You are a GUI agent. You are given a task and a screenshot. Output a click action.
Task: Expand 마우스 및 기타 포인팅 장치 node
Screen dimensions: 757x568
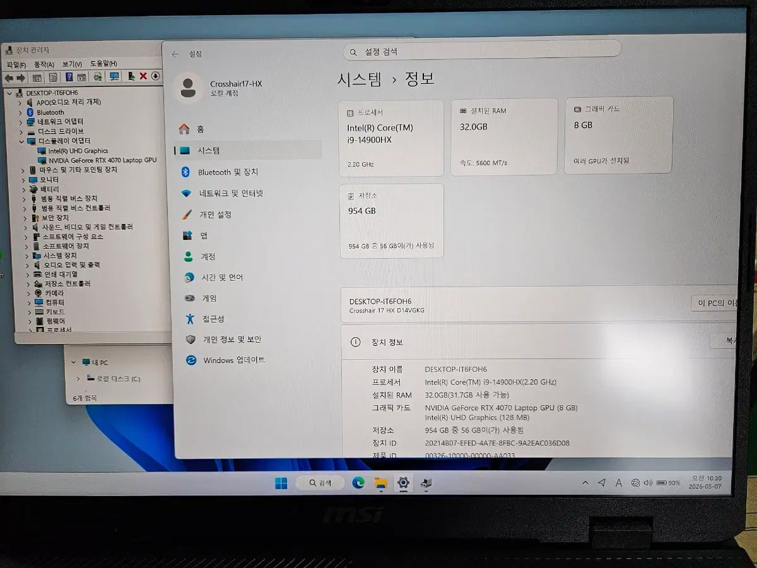pos(23,170)
